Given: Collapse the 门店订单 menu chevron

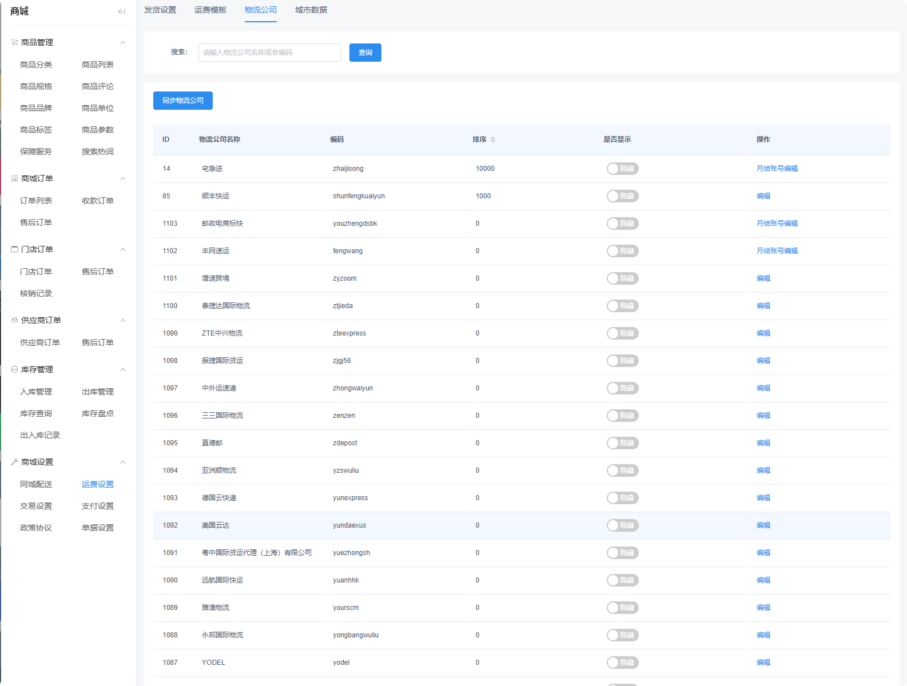Looking at the screenshot, I should [x=122, y=249].
